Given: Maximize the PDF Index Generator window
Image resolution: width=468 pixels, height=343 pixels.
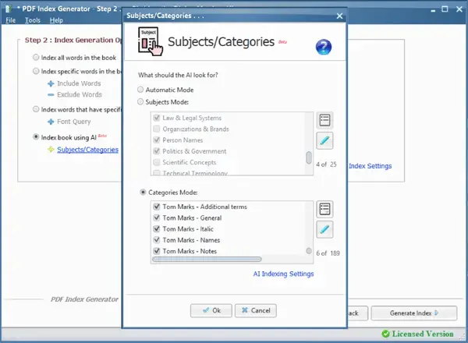Looking at the screenshot, I should [445, 9].
